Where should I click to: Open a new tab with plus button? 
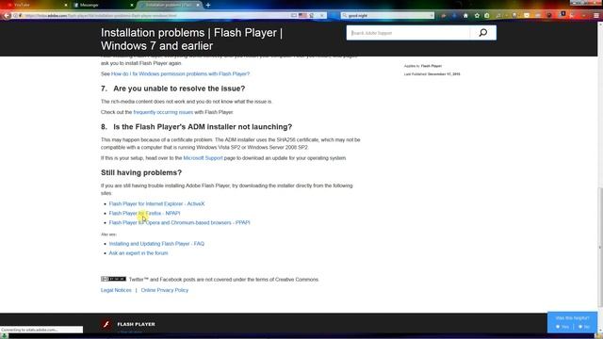pos(208,5)
